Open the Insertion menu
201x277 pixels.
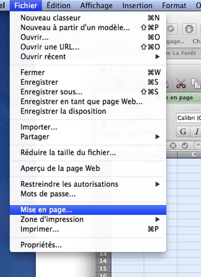(x=137, y=5)
